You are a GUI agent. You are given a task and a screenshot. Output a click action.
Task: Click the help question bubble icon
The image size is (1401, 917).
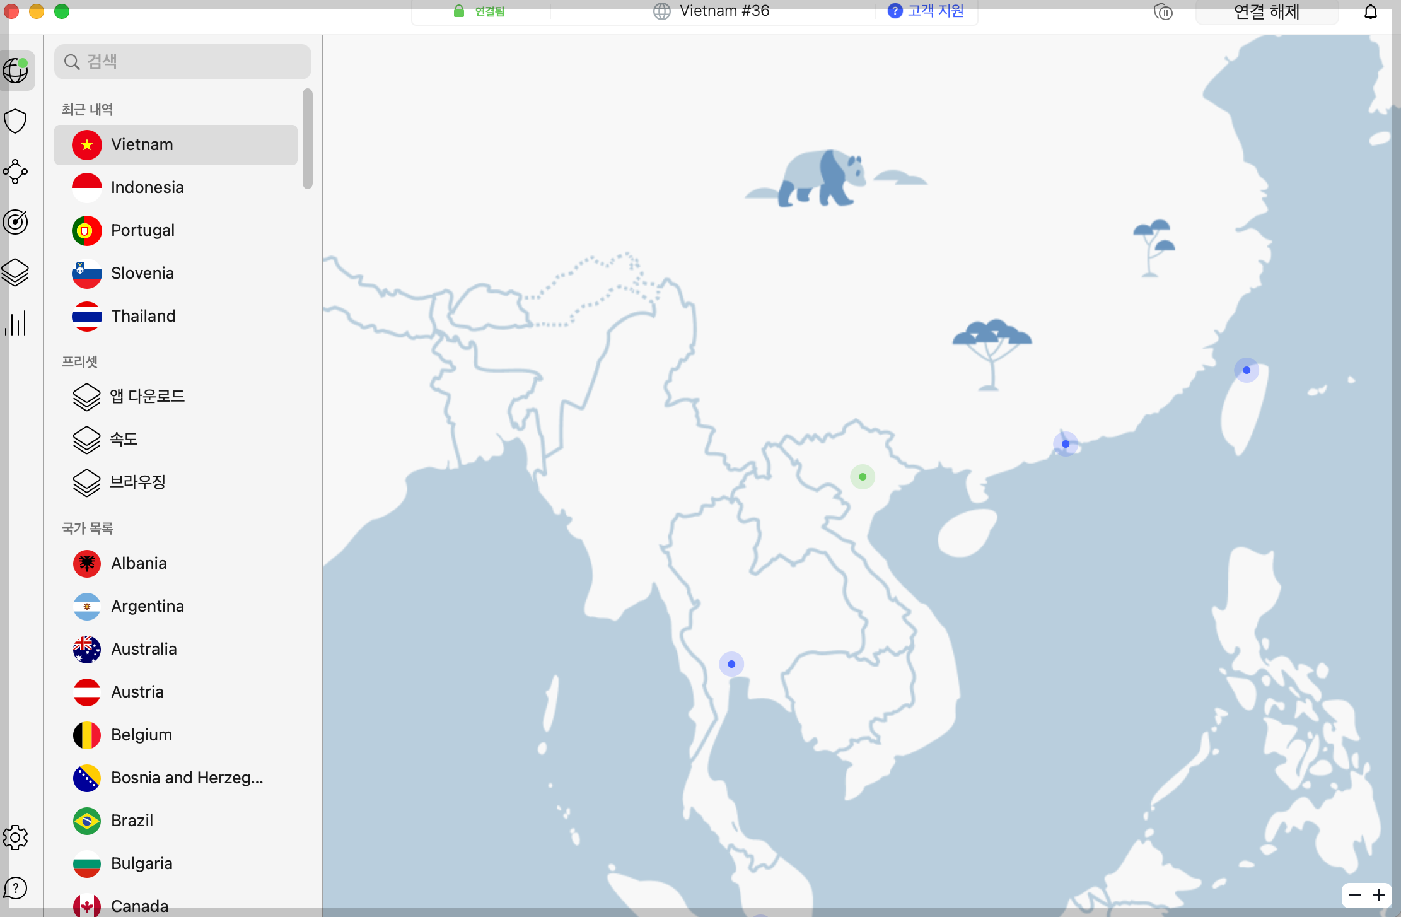click(15, 888)
